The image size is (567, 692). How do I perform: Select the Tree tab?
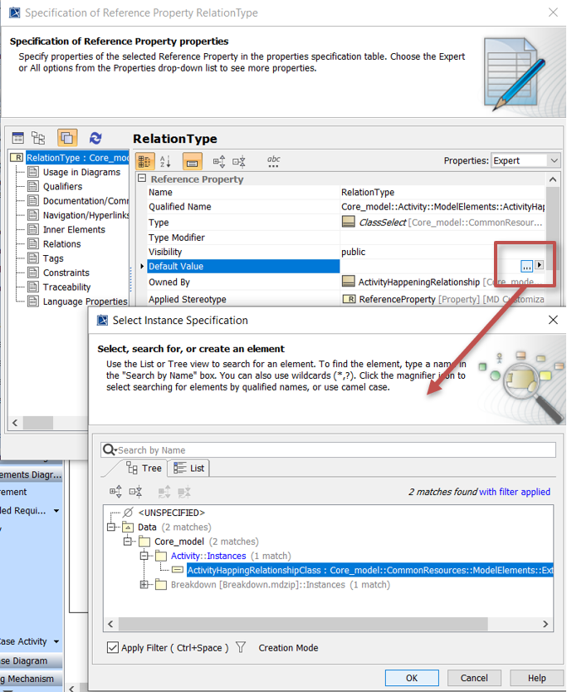(x=144, y=469)
